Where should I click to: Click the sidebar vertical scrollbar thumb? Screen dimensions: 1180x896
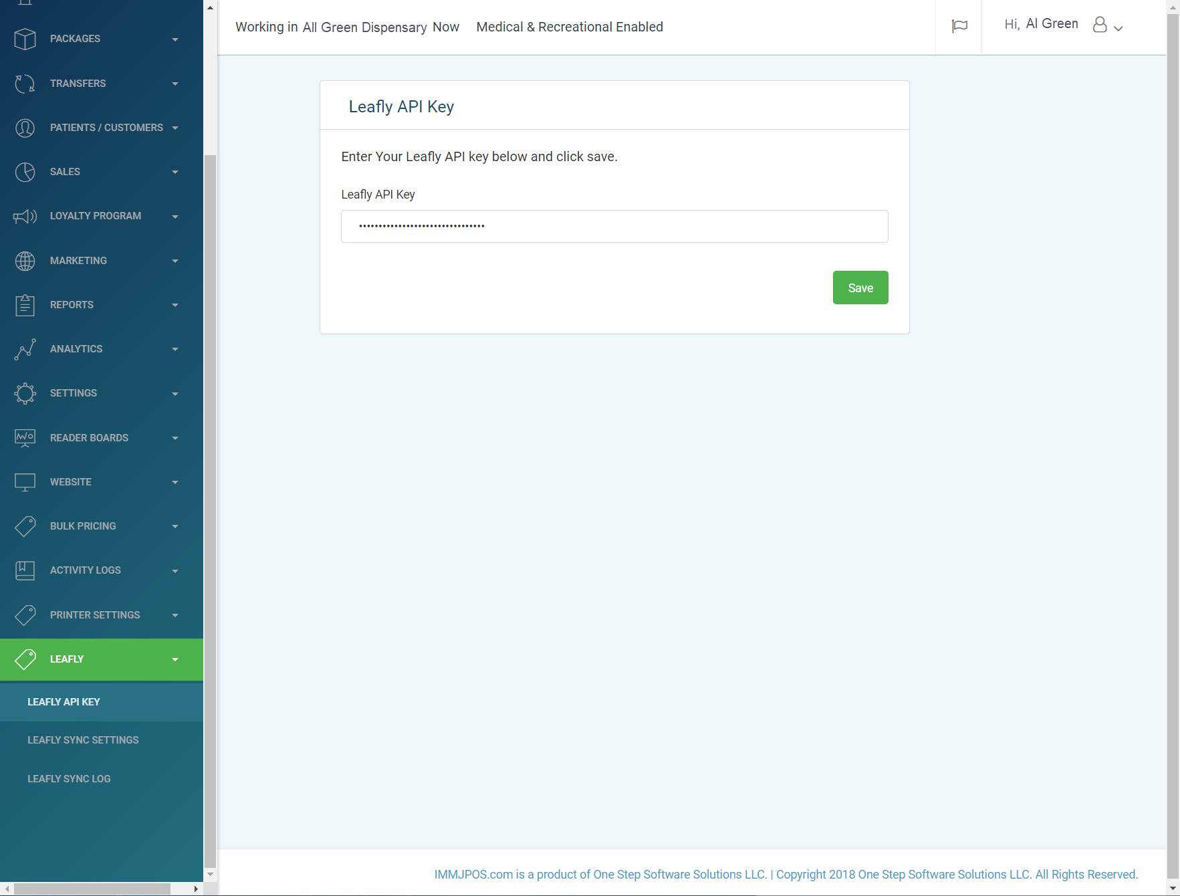[210, 512]
